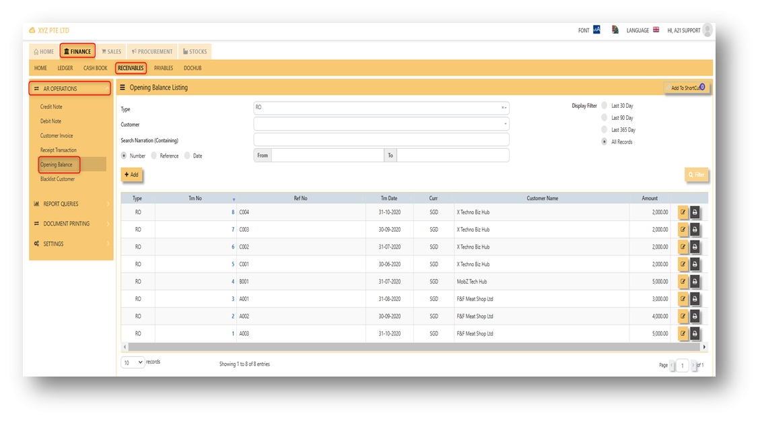Screen dimensions: 760x421
Task: Toggle the Opening Balance Listing hamburger icon
Action: [x=122, y=88]
